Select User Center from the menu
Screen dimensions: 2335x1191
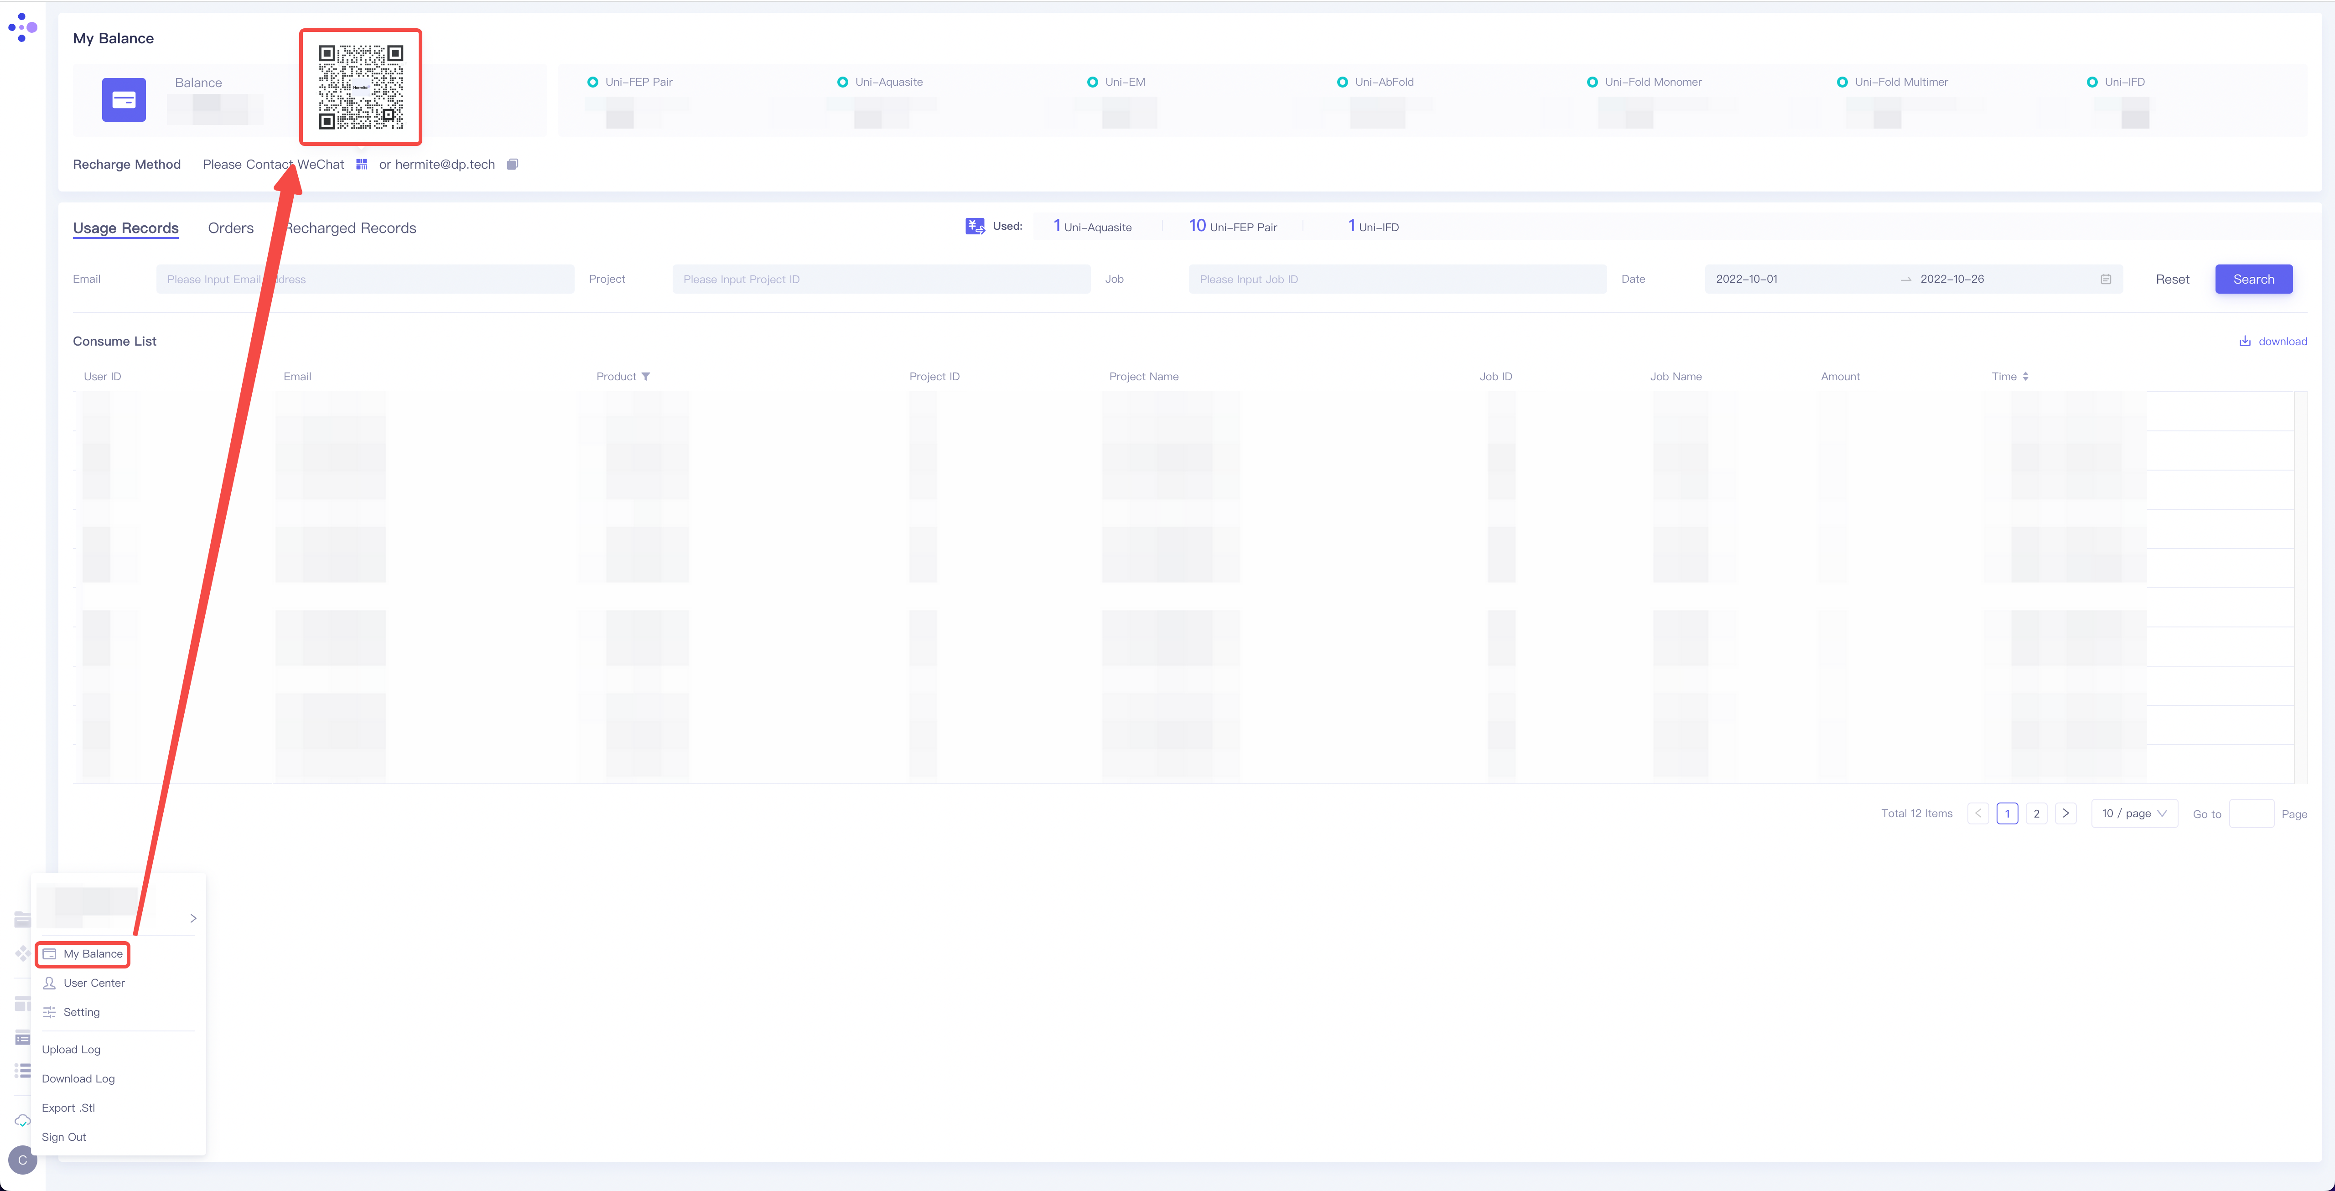pos(93,984)
